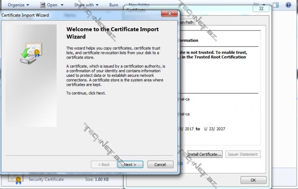This screenshot has height=189, width=298.
Task: Close the Certificate Import Wizard window
Action: pos(169,15)
